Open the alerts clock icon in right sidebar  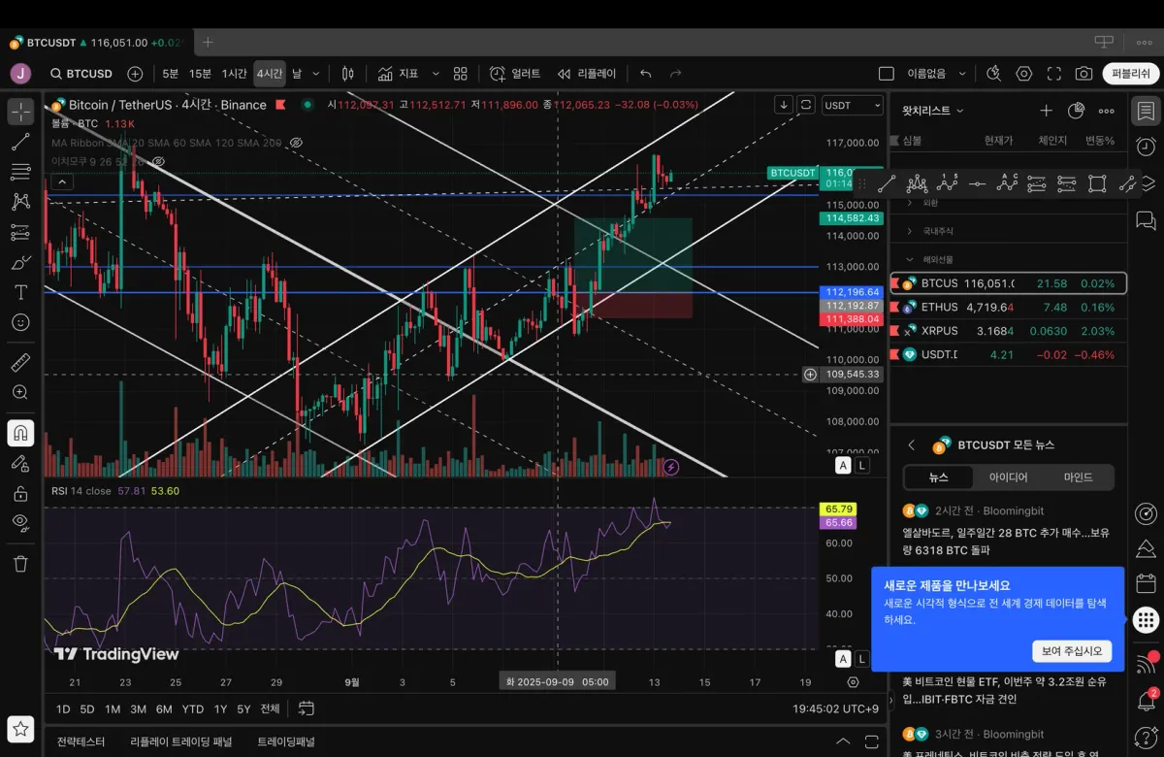click(1146, 147)
